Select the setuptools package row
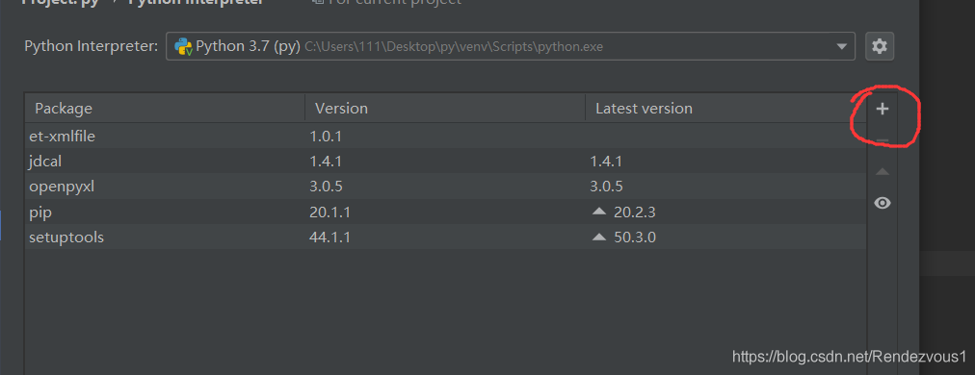The image size is (975, 375). tap(445, 237)
